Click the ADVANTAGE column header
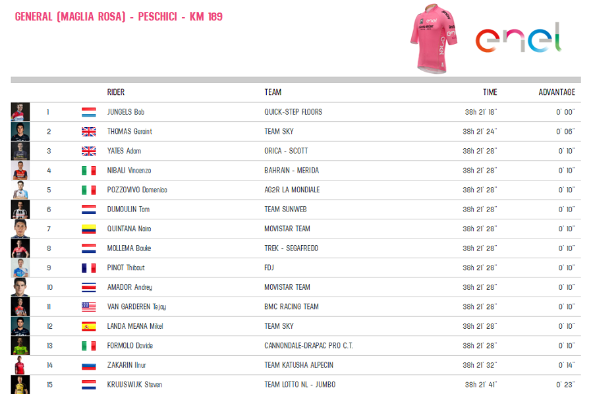Screen dimensions: 593x394 [x=556, y=92]
